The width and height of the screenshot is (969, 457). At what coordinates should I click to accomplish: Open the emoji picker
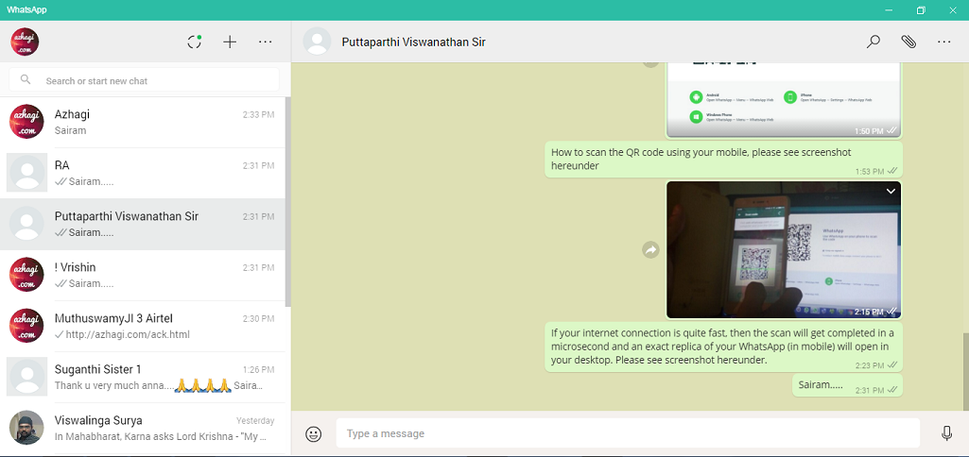point(314,433)
